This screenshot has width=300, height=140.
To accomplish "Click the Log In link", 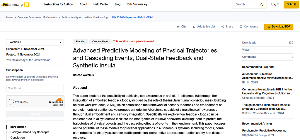I will [275, 4].
